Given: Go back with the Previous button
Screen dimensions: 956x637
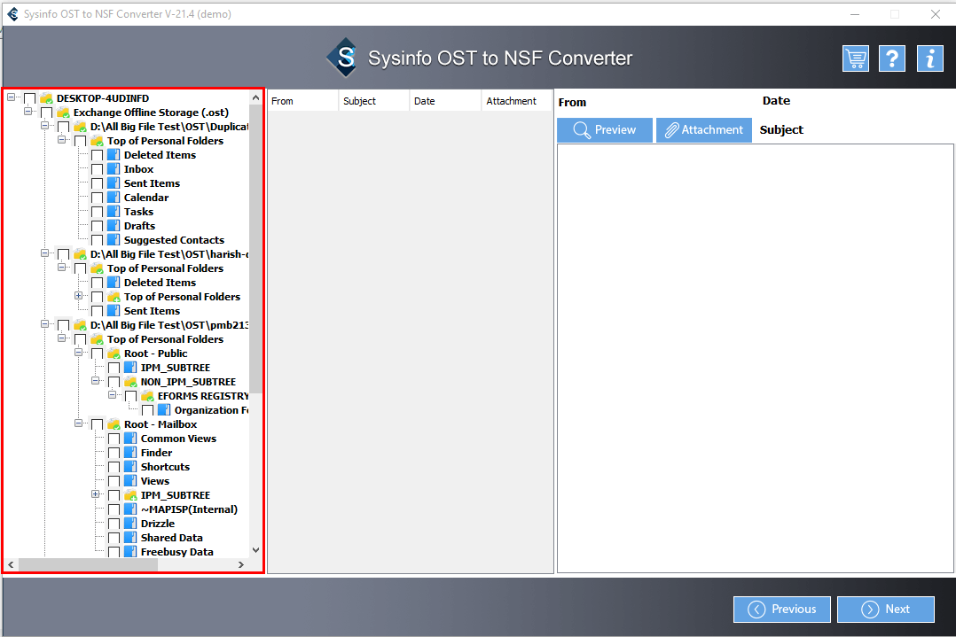Looking at the screenshot, I should tap(782, 610).
